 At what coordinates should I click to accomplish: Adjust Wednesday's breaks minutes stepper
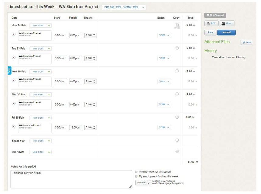pos(91,81)
